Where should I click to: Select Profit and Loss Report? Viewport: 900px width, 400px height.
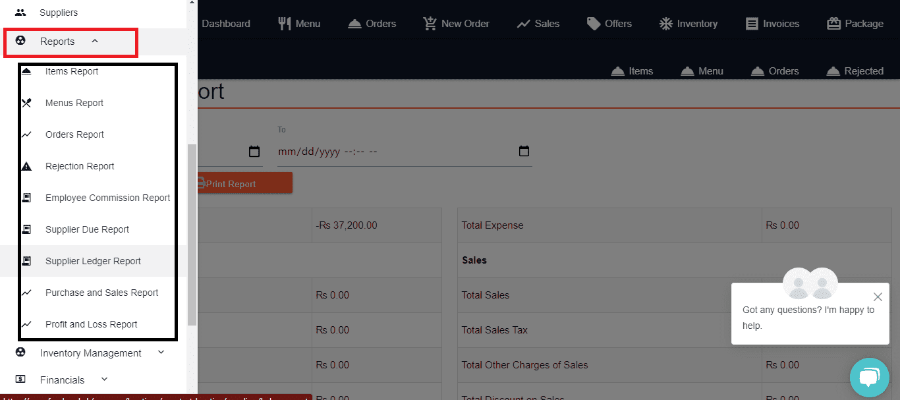[91, 324]
